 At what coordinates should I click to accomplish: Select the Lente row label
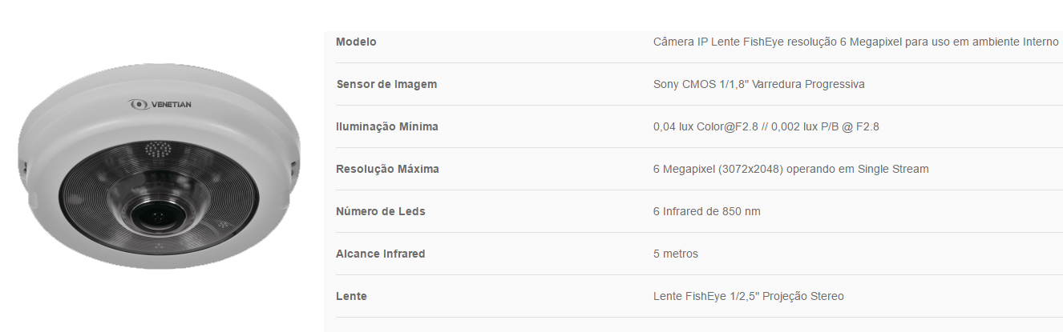point(351,296)
